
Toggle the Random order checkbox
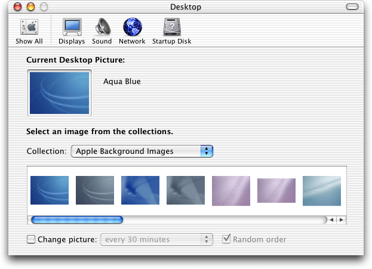coord(226,239)
